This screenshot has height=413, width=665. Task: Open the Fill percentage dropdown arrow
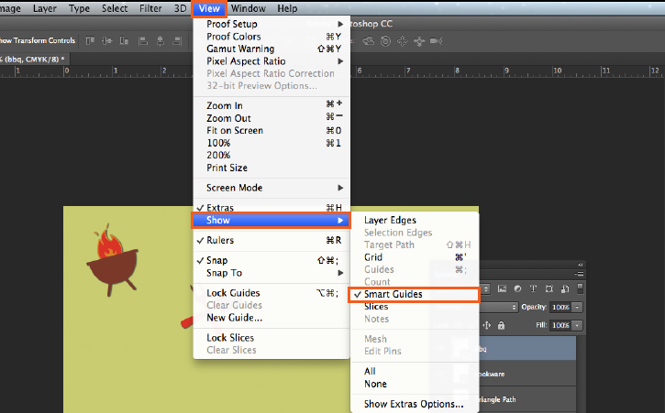[x=577, y=325]
